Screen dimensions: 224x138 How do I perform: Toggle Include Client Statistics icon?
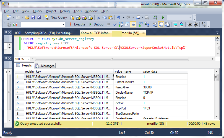[x=147, y=24]
